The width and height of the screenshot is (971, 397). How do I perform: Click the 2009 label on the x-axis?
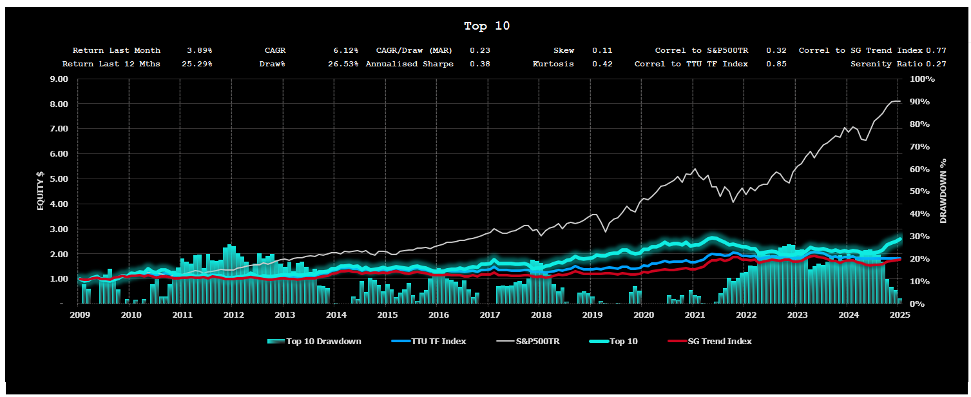80,315
